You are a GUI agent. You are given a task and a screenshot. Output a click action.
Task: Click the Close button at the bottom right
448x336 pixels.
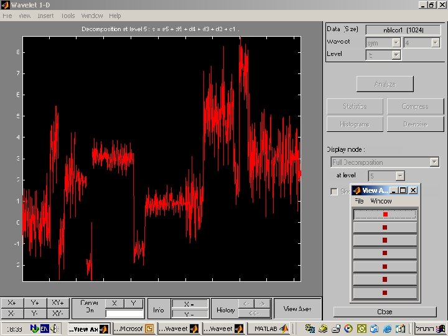coord(384,312)
